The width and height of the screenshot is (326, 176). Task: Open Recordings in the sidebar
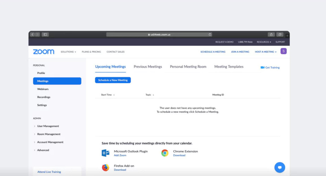44,97
